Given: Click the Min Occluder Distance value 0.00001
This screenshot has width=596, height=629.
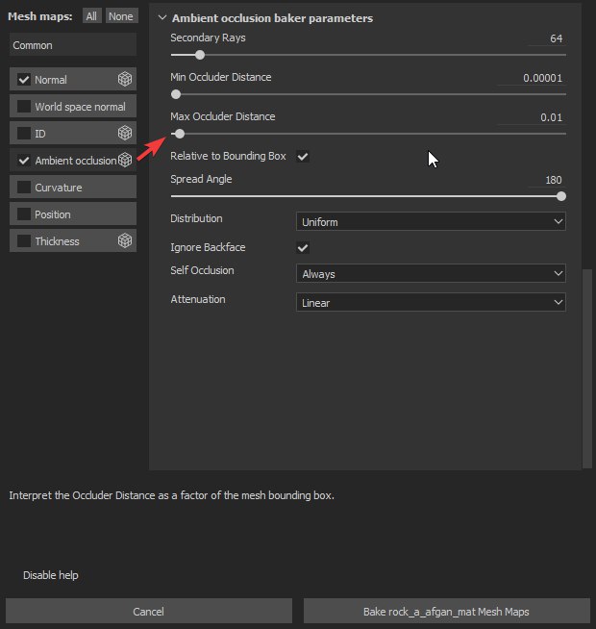Looking at the screenshot, I should pyautogui.click(x=532, y=78).
